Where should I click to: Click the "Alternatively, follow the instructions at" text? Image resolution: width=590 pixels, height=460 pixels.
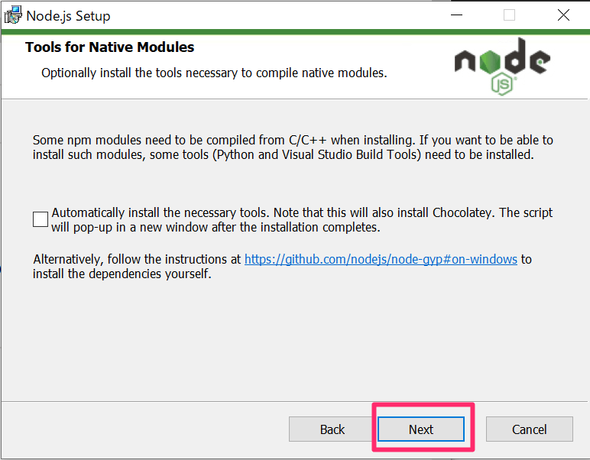137,259
